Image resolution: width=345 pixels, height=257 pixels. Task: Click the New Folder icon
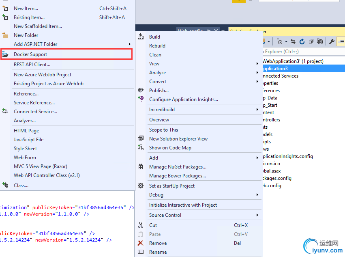[x=5, y=35]
